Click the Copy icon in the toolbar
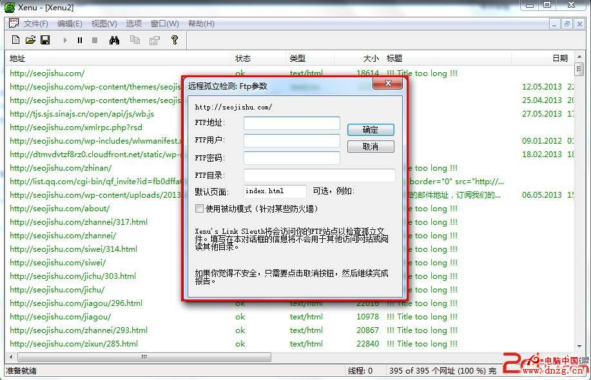The height and width of the screenshot is (380, 591). tap(135, 40)
